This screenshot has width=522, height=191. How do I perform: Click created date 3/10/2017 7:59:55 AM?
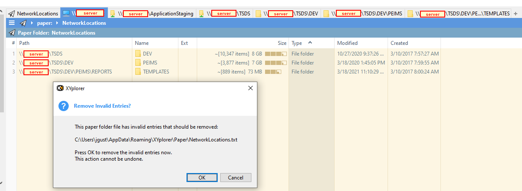tap(414, 63)
